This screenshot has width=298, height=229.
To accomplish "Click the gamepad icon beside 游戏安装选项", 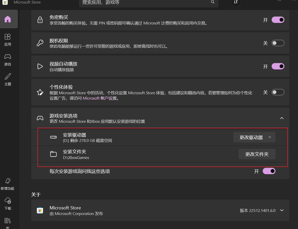I will point(40,118).
